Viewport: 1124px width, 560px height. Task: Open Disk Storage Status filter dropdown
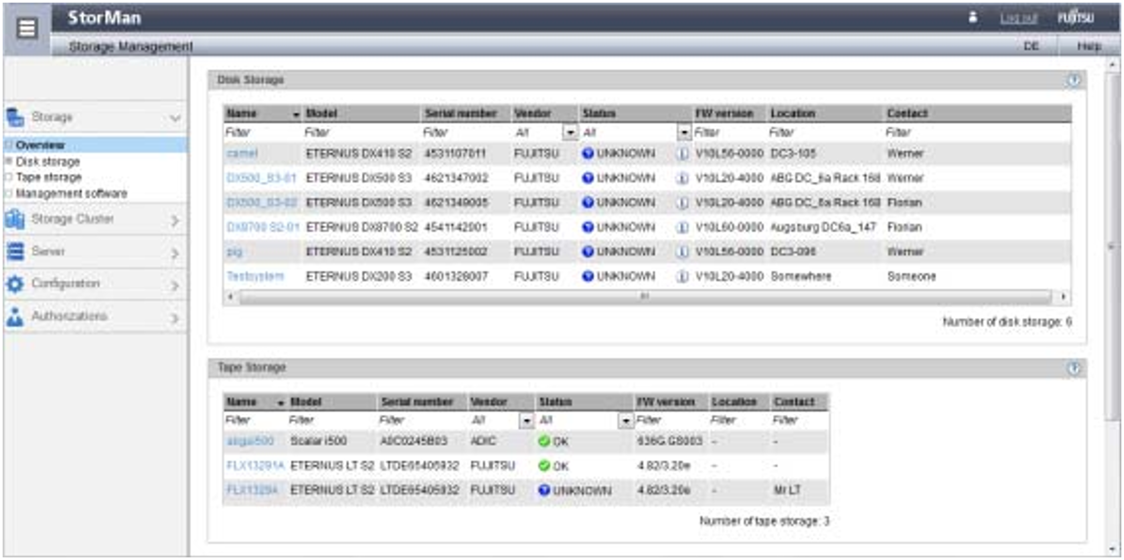tap(684, 132)
